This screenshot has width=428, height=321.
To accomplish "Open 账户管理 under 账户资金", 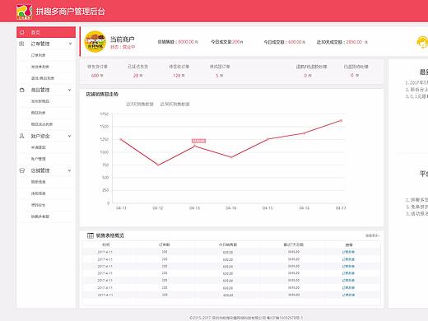I will click(x=38, y=159).
